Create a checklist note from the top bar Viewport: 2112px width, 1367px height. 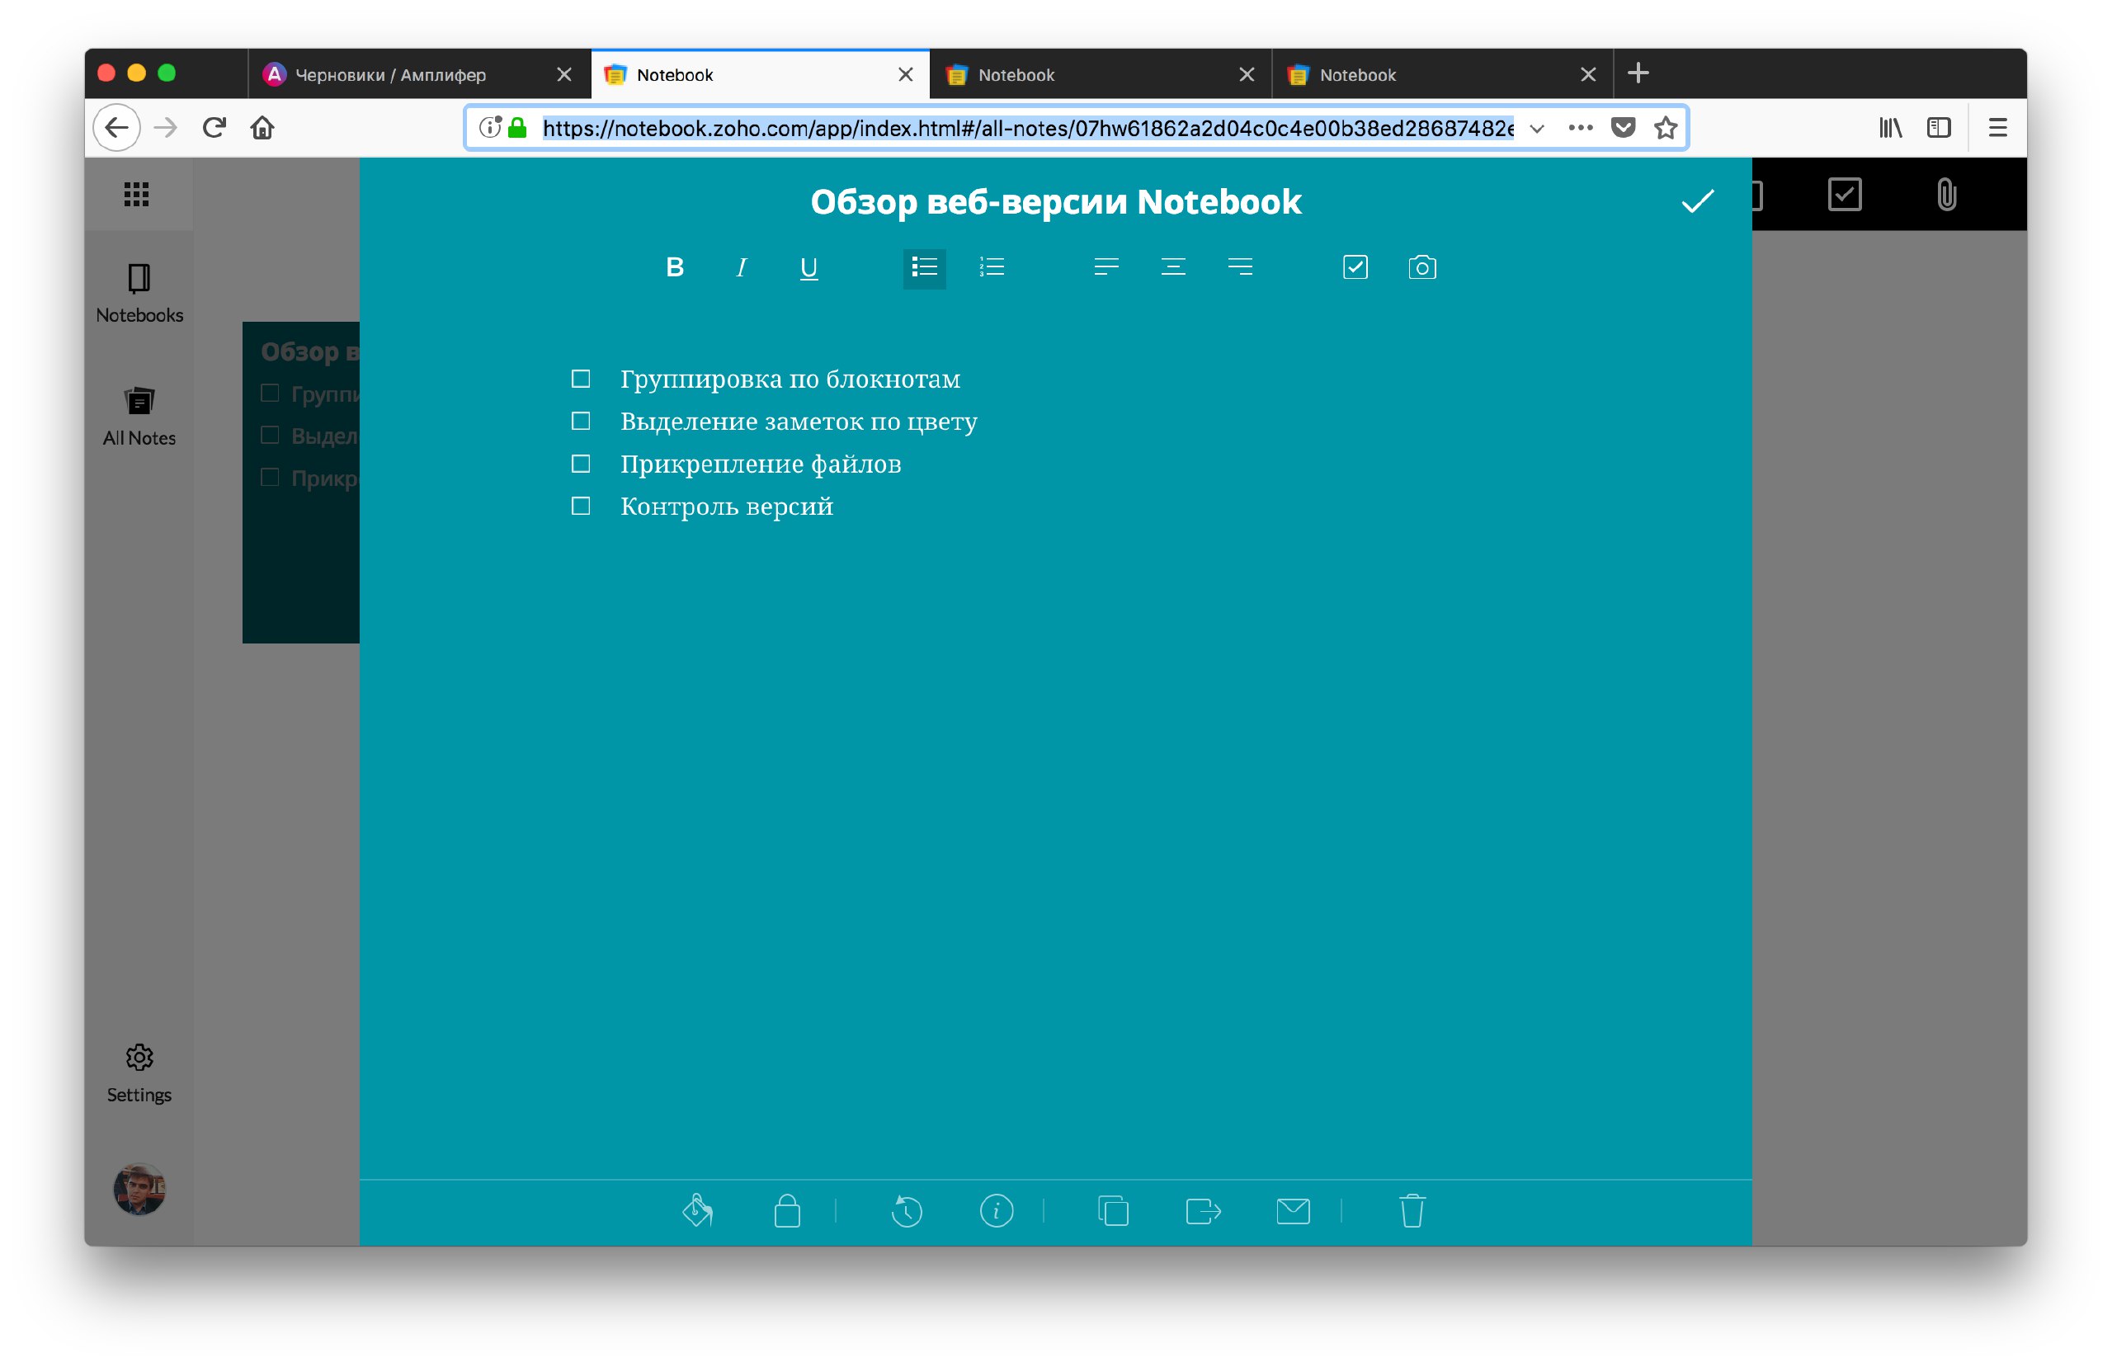[x=1844, y=195]
